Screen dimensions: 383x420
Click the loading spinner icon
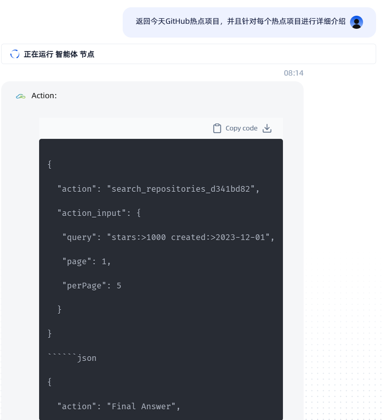point(15,54)
